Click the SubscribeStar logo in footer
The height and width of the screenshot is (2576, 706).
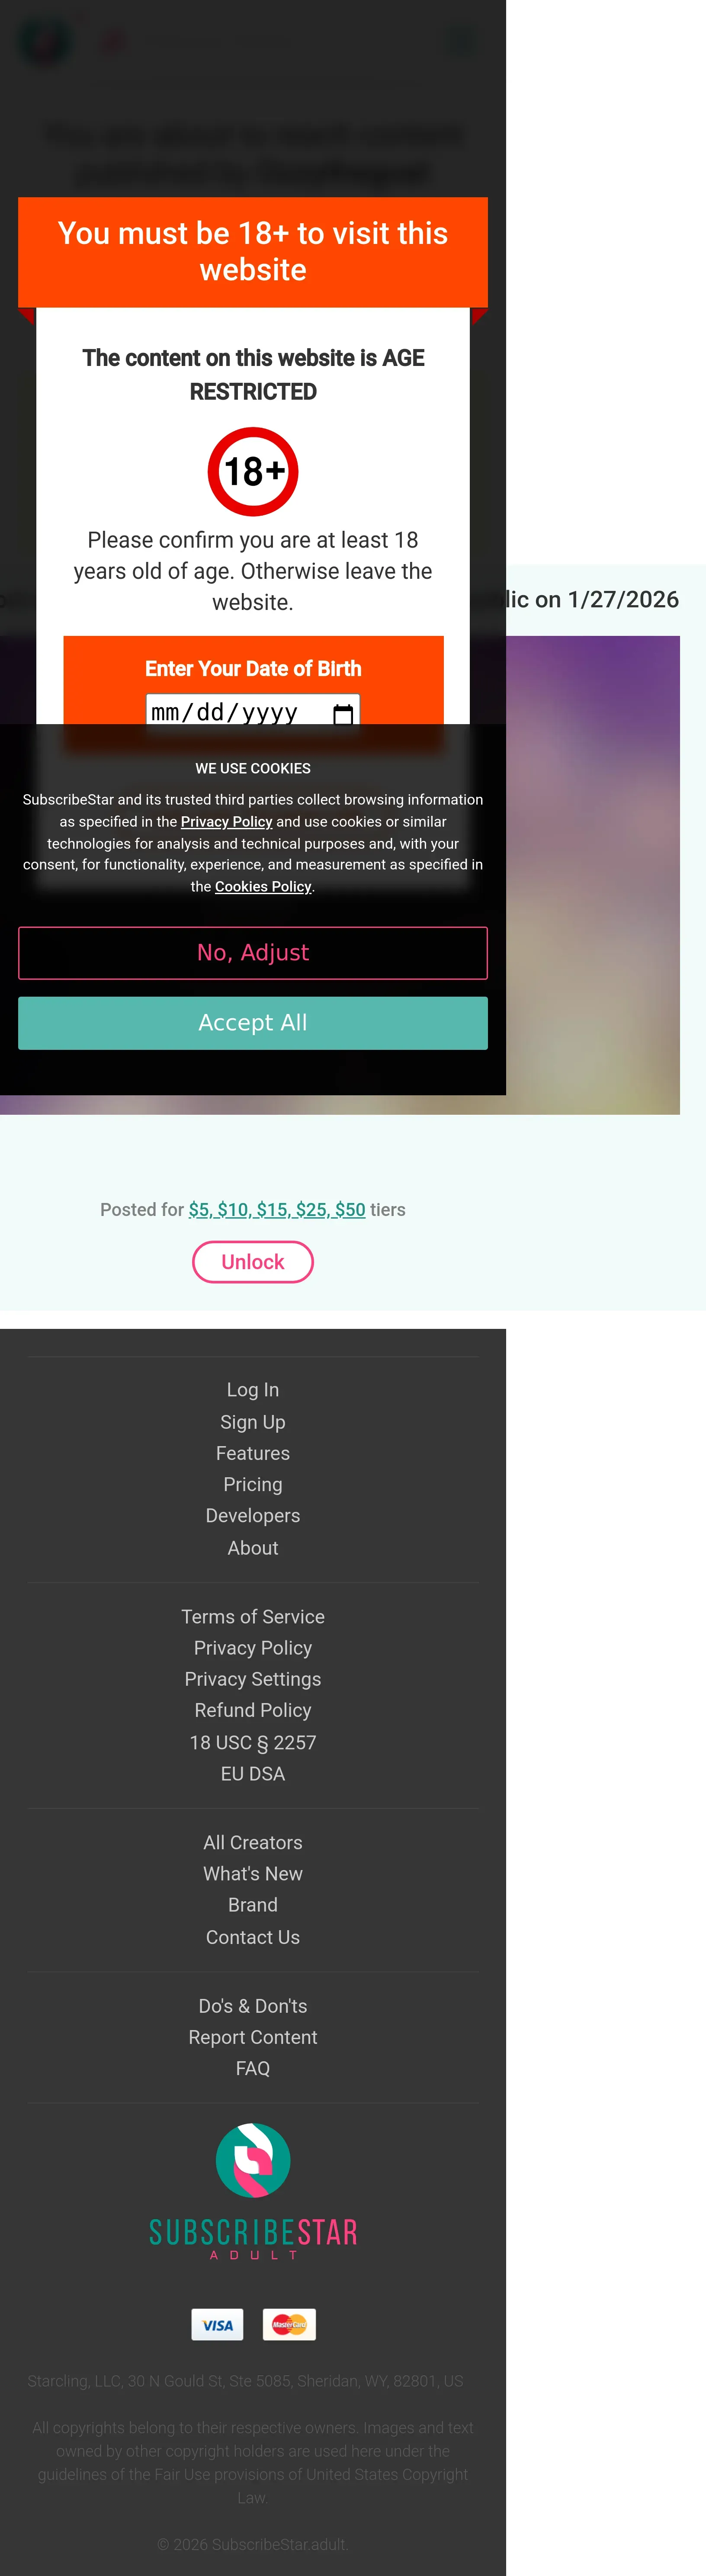click(x=253, y=2160)
